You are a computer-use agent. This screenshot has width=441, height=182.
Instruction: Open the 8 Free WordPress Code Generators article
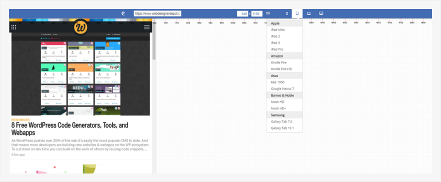coord(70,129)
